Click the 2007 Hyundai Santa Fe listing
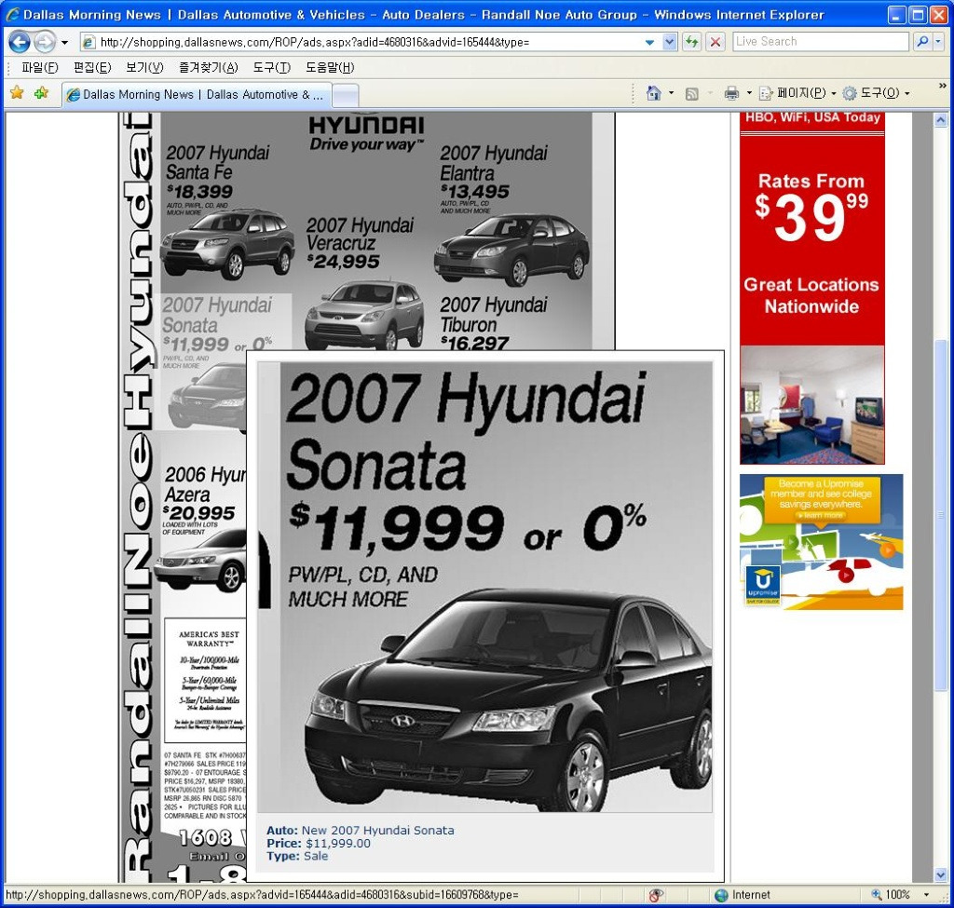954x908 pixels. point(226,212)
